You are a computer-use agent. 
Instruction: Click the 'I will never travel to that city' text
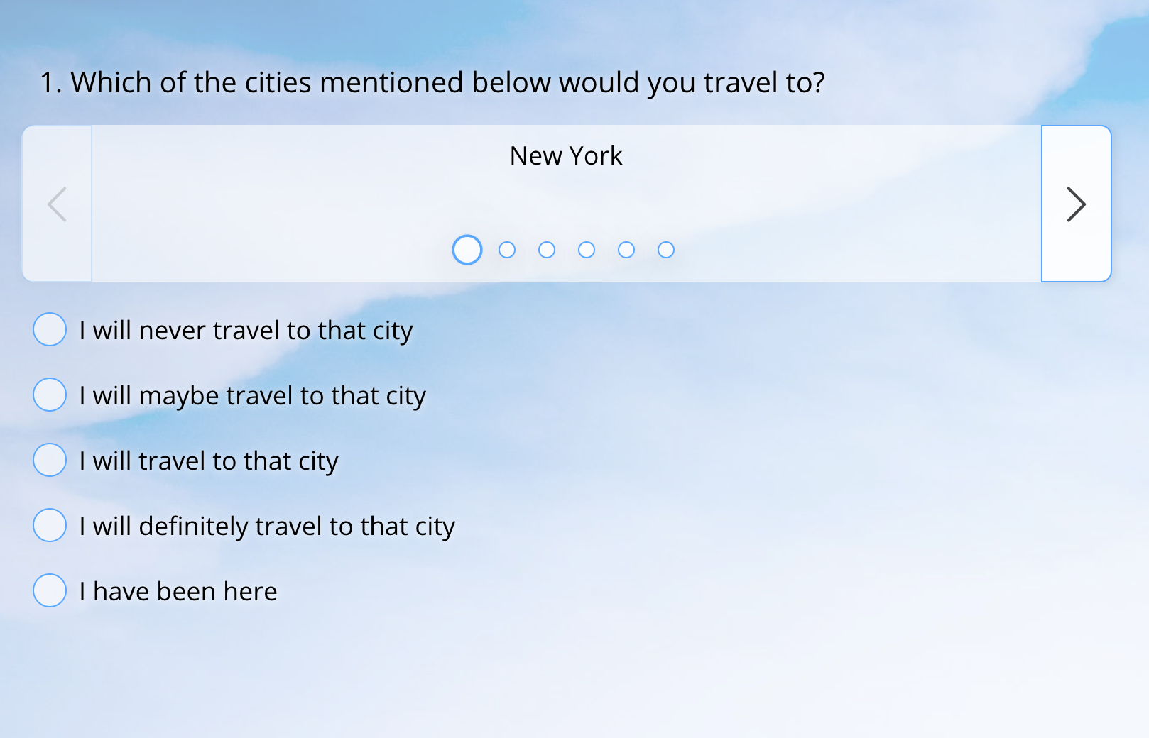tap(246, 331)
